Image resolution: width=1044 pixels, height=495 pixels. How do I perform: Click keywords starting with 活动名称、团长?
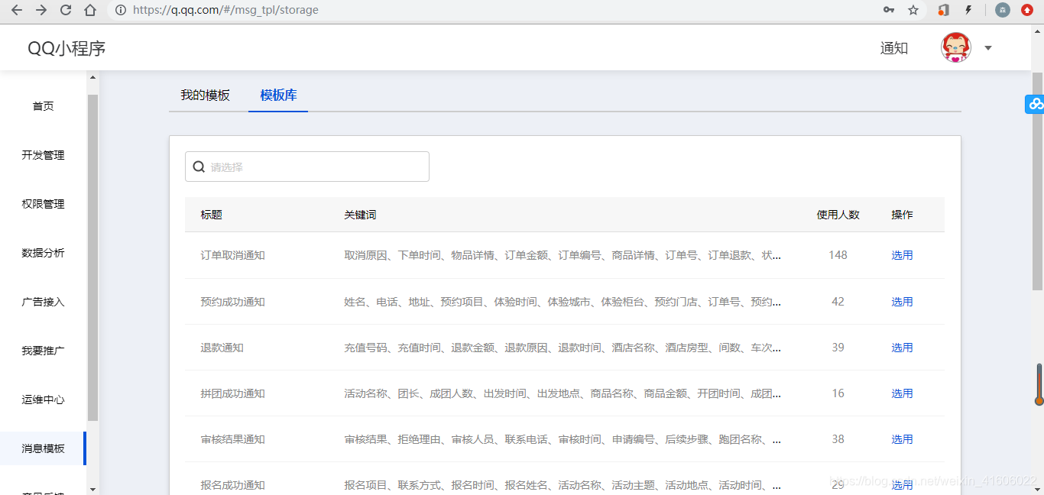pyautogui.click(x=563, y=393)
